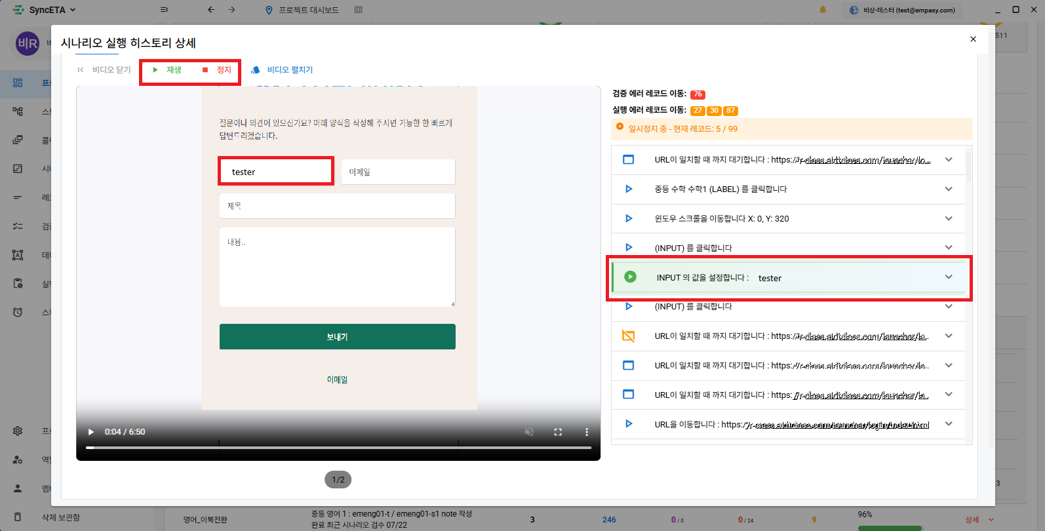Click the video play icon in player
This screenshot has height=531, width=1045.
coord(91,432)
